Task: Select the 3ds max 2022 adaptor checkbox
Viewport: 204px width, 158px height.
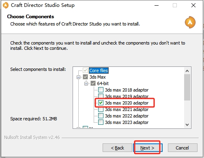Action: [x=101, y=116]
